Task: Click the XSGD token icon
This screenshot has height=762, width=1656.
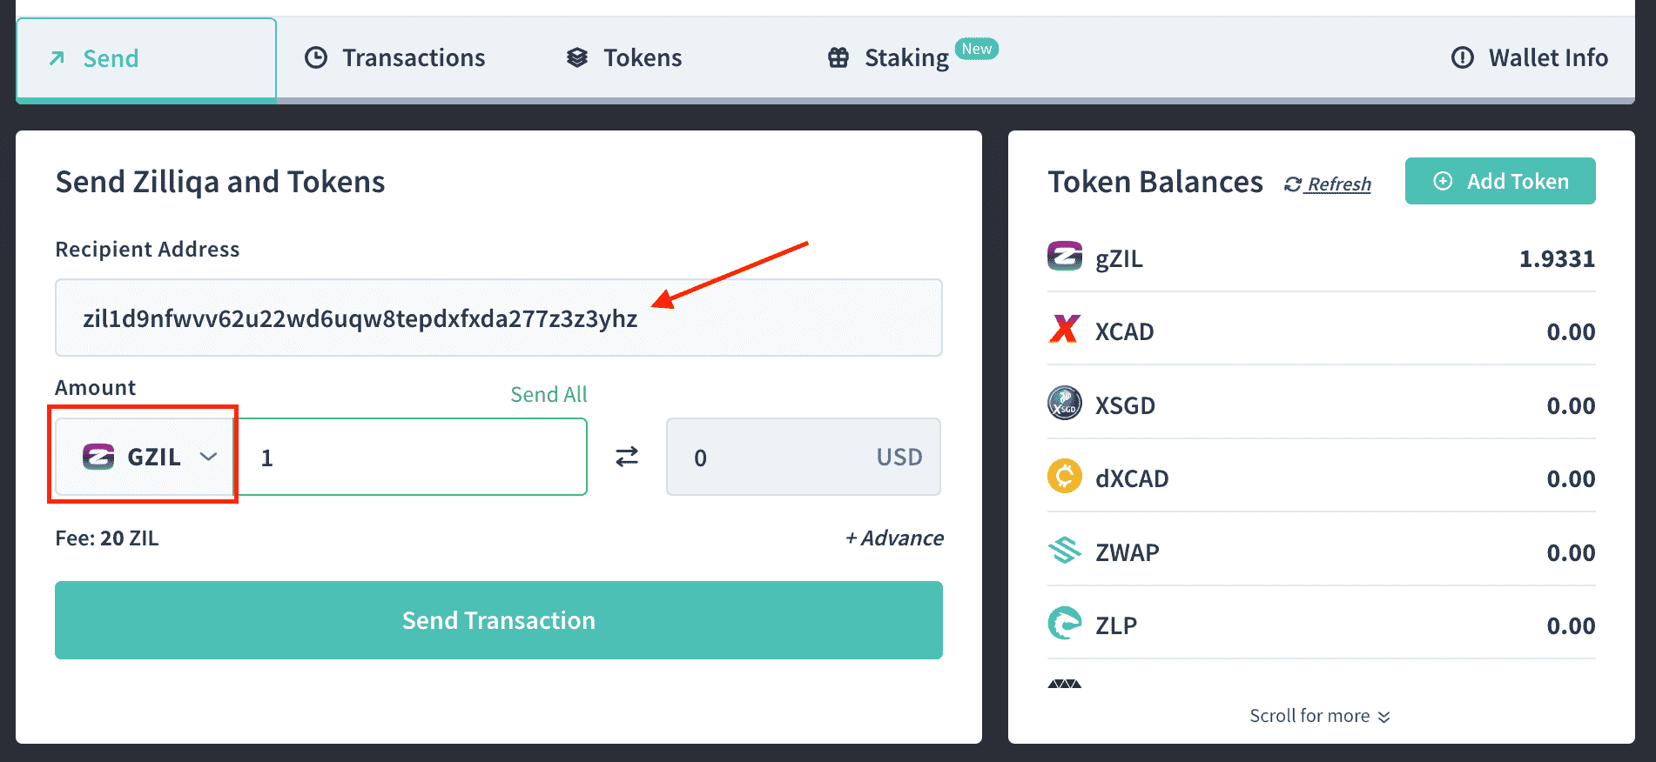Action: coord(1064,403)
